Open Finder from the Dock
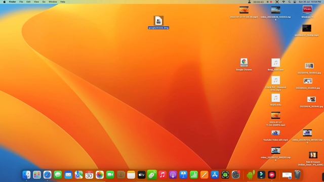 click(x=26, y=175)
